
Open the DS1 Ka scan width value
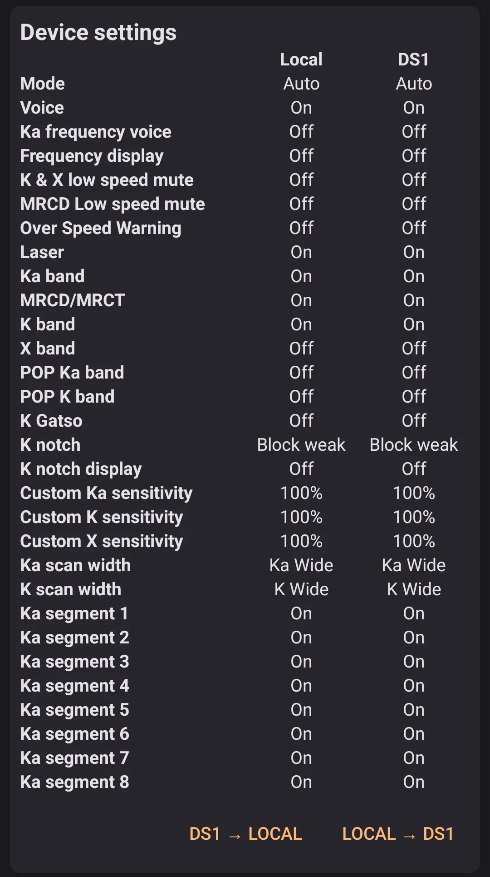coord(414,565)
